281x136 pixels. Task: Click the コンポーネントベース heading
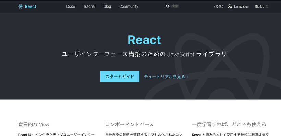pos(130,124)
